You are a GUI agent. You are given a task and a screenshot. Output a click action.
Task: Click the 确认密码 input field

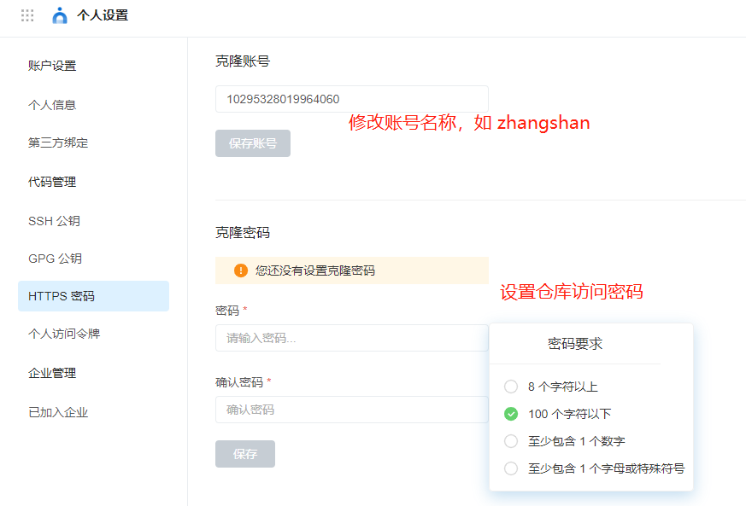click(x=351, y=410)
